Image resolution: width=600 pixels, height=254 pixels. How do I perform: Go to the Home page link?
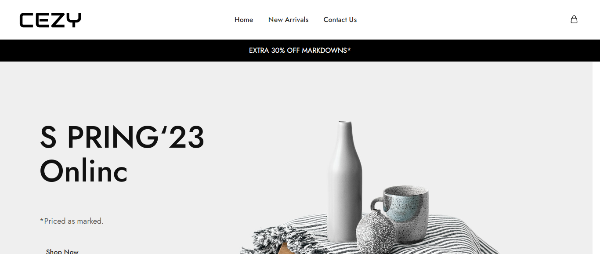point(244,20)
